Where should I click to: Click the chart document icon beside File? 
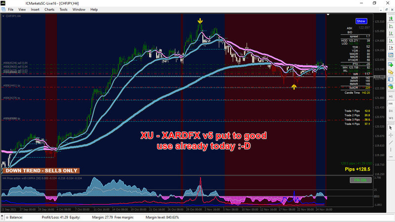(3, 9)
